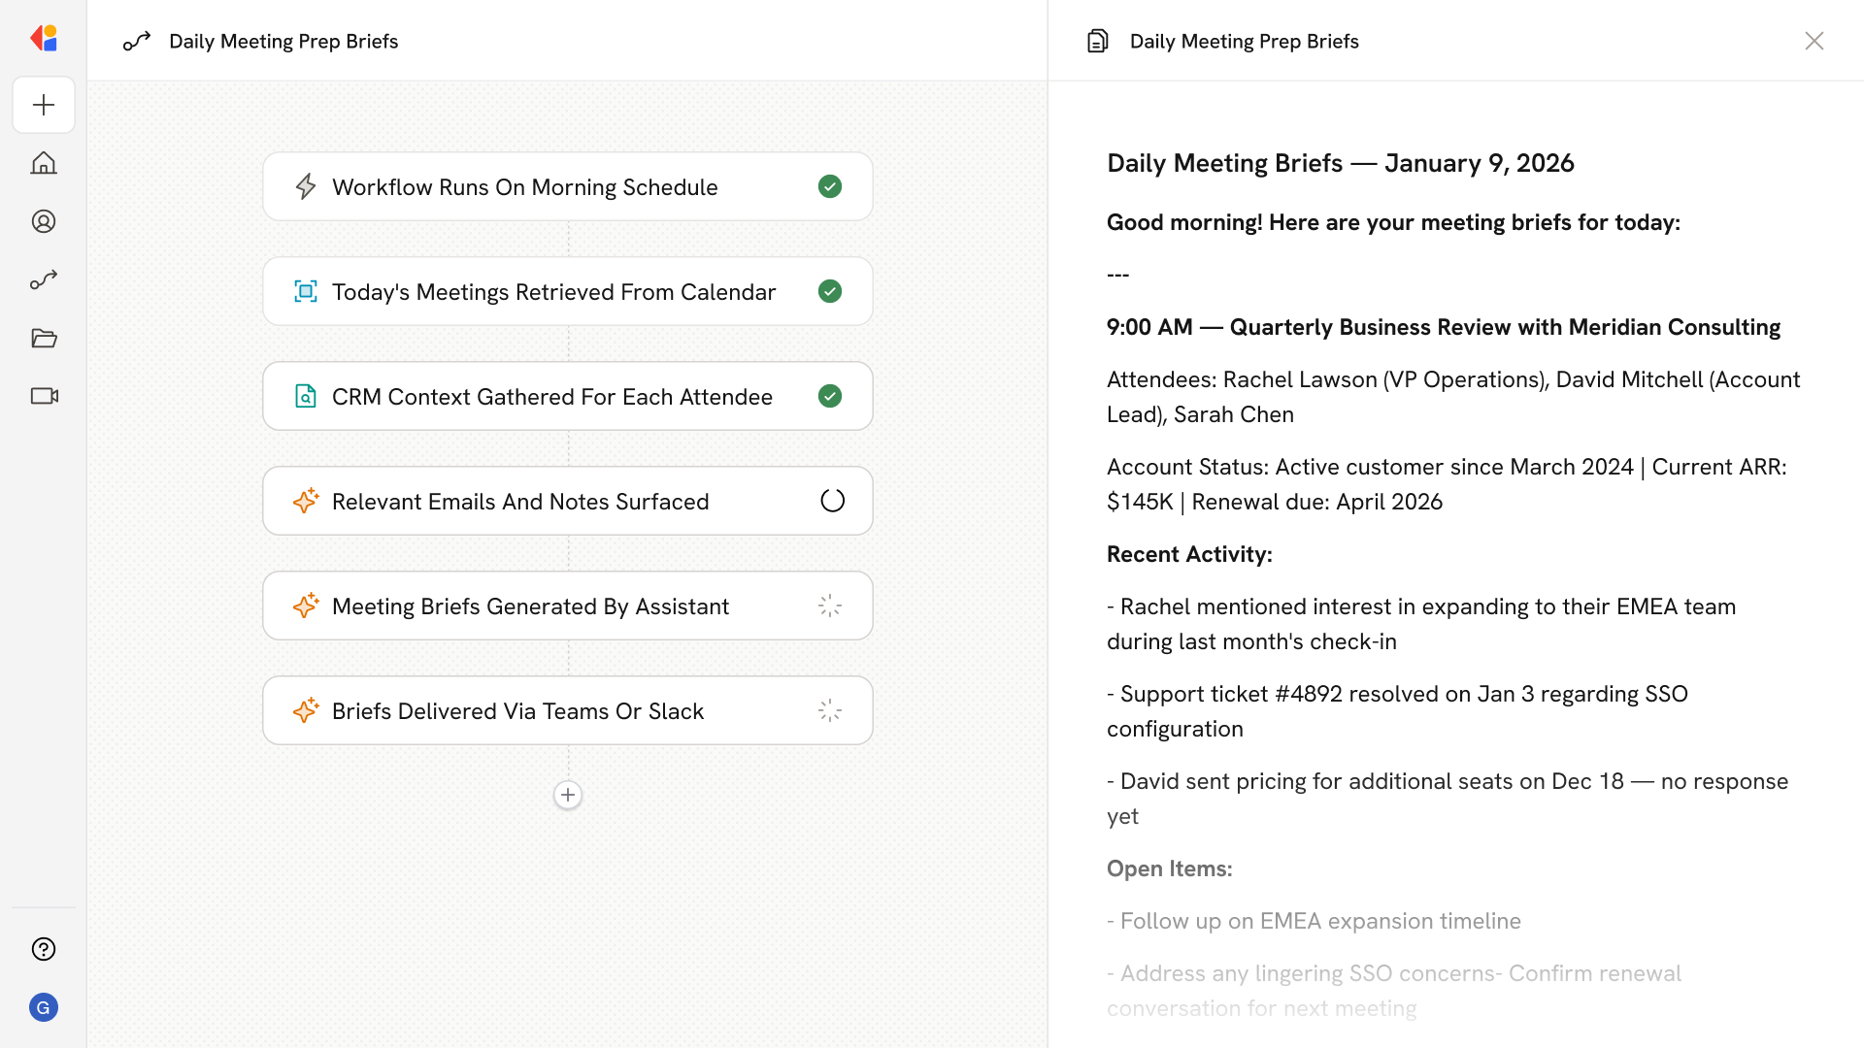
Task: Add a new workflow step with plus button
Action: (x=568, y=794)
